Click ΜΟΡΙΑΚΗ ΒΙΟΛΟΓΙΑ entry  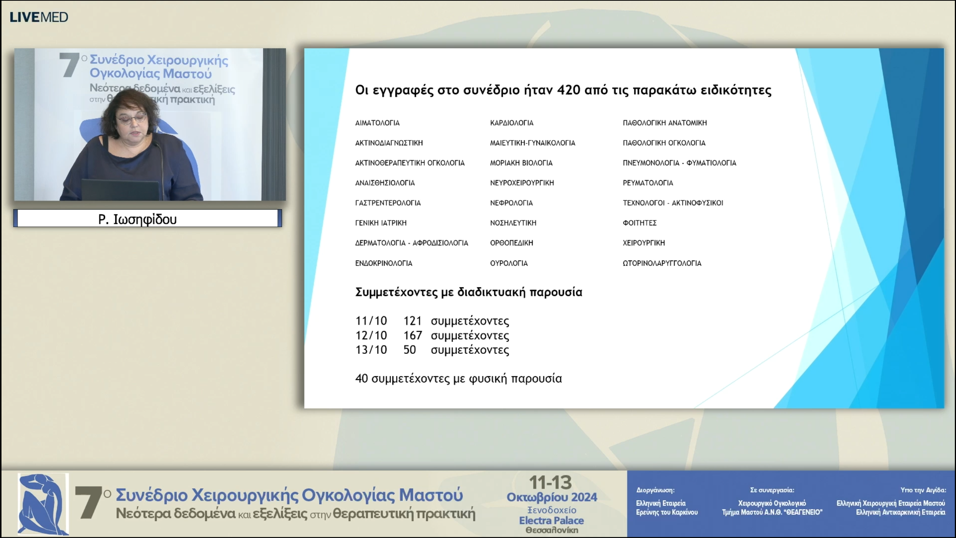coord(521,163)
